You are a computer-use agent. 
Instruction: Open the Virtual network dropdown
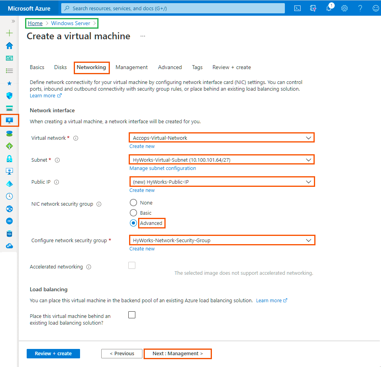point(222,138)
